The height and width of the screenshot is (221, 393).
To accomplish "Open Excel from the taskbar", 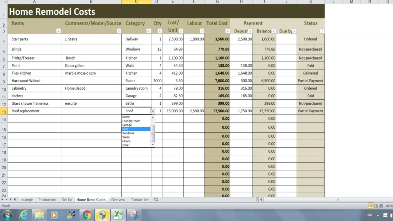I will pos(118,215).
